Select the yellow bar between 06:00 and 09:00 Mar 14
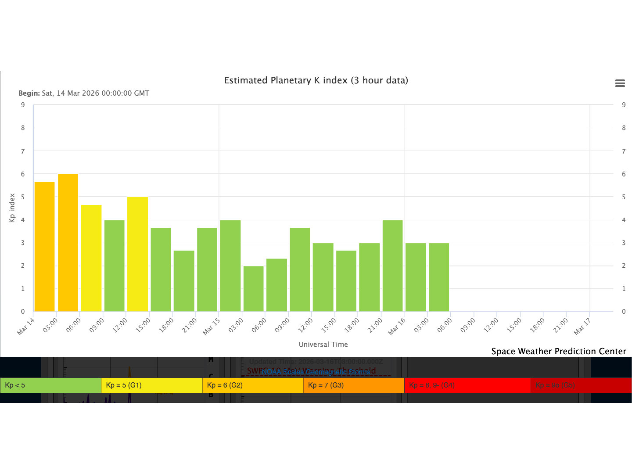632x474 pixels. point(91,258)
